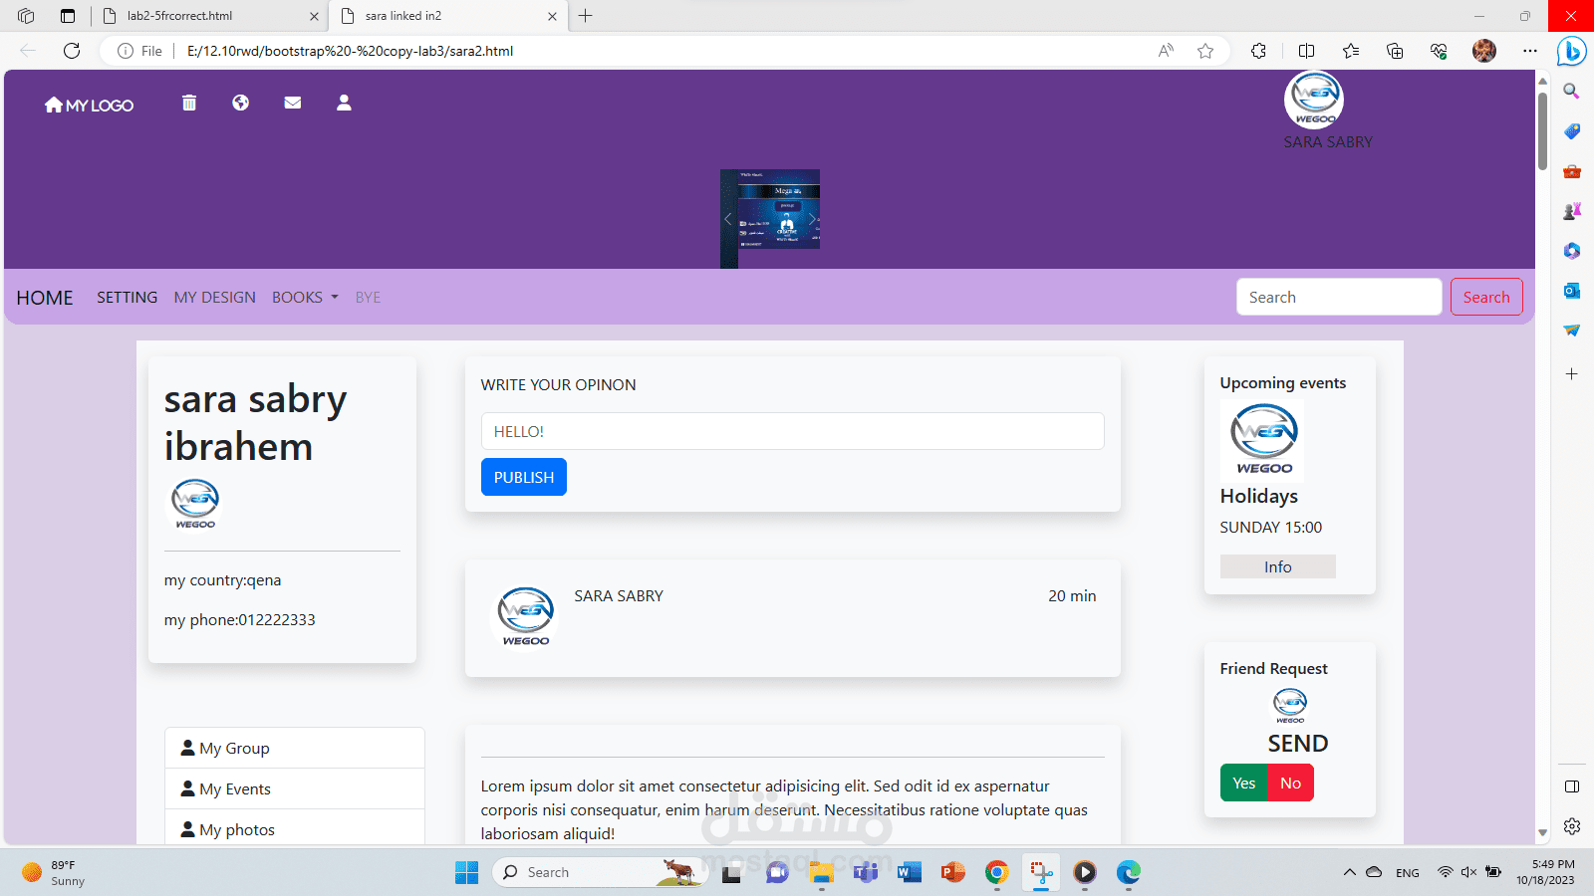Open the Collections icon

[1395, 51]
